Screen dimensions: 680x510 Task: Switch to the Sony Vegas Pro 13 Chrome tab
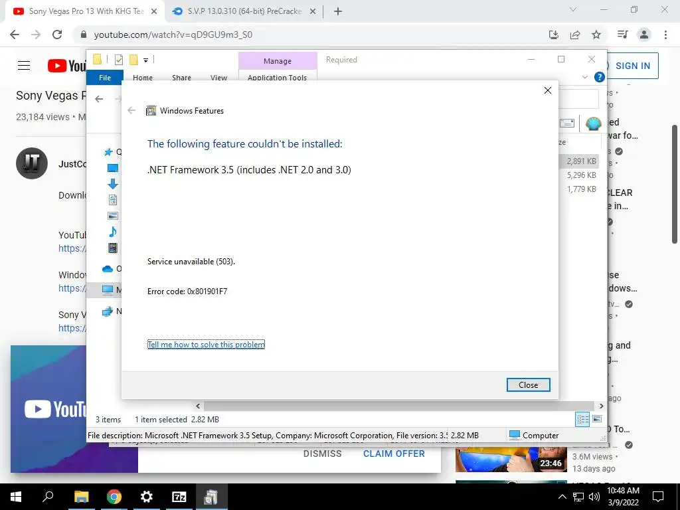(x=84, y=11)
